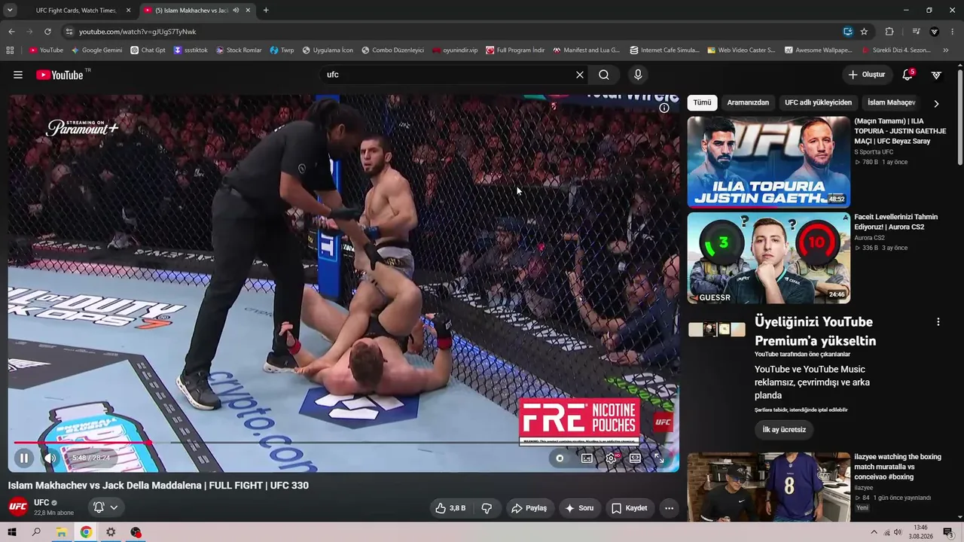Open more video actions ellipsis menu
Viewport: 964px width, 542px height.
pyautogui.click(x=669, y=508)
